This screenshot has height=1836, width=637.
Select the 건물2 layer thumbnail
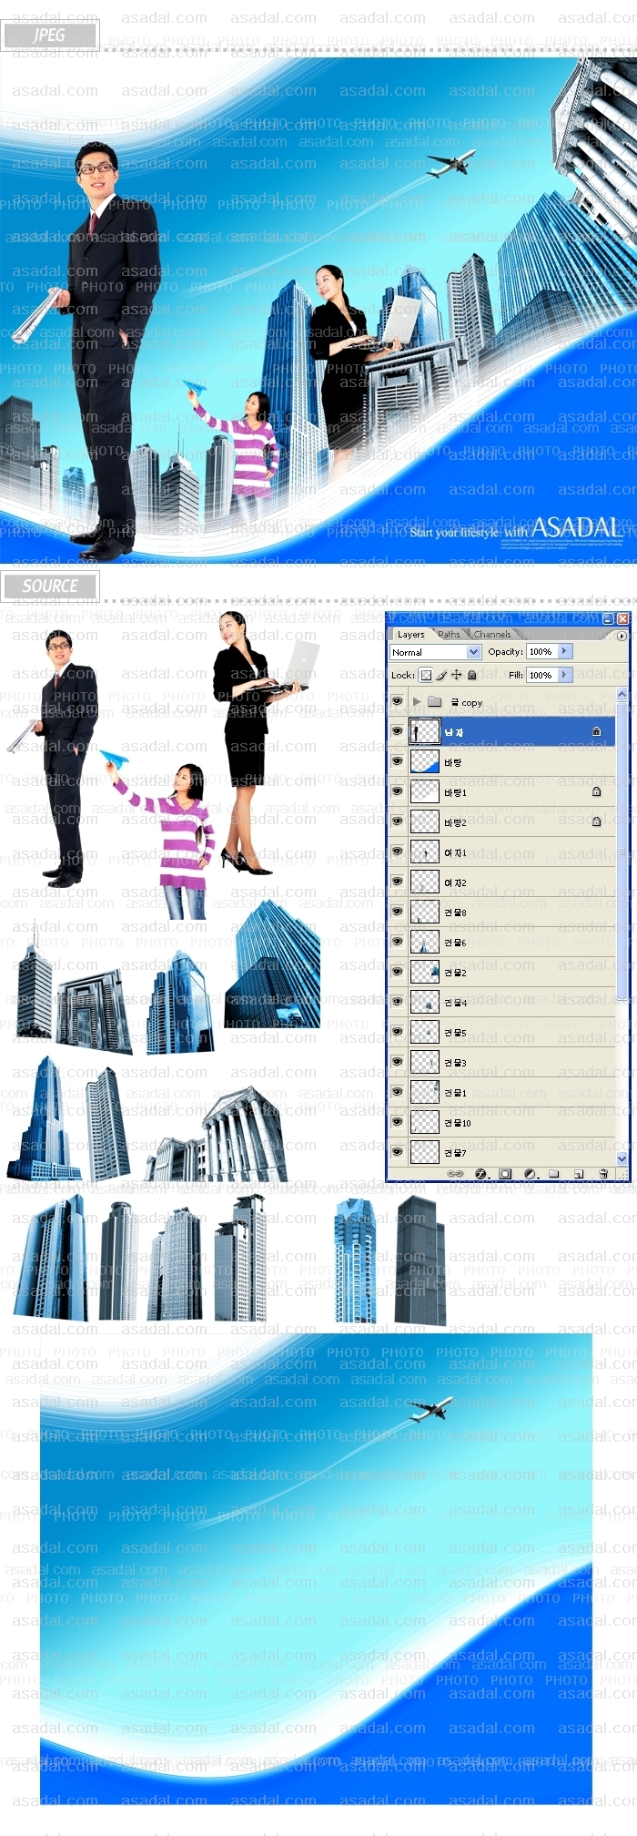pos(425,972)
